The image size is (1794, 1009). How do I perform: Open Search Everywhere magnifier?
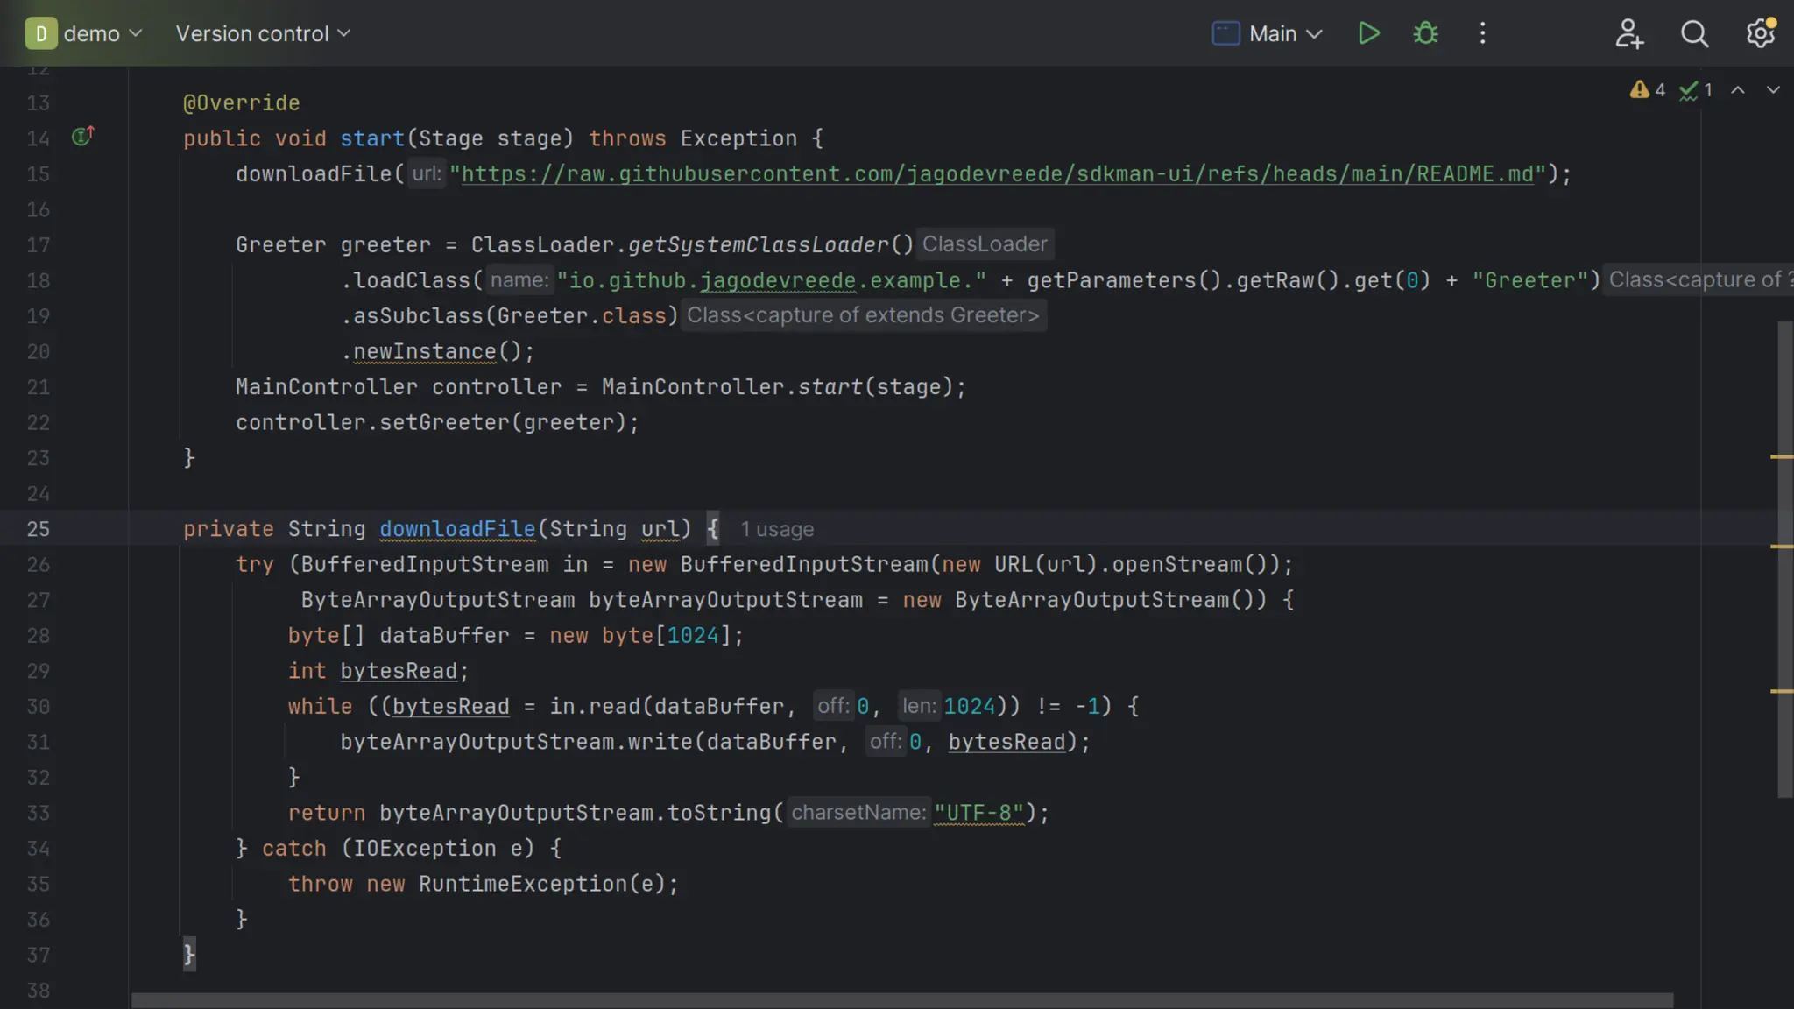tap(1694, 33)
